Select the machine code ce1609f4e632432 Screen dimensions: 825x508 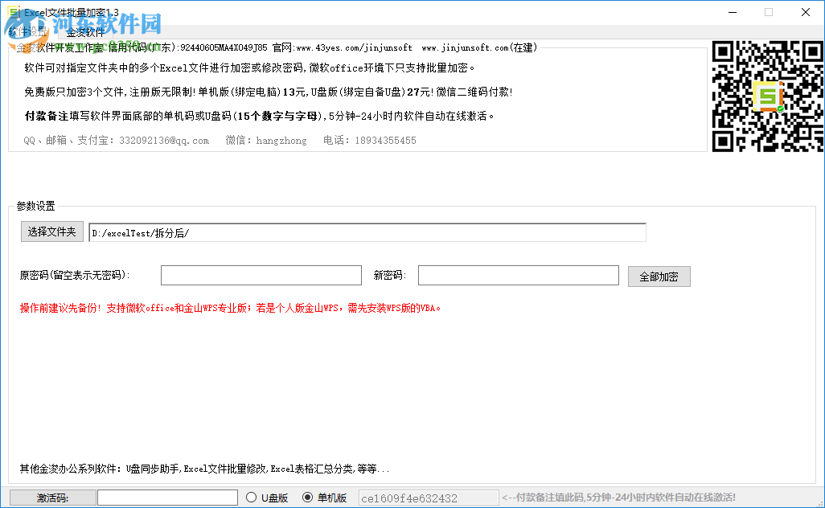[x=427, y=497]
